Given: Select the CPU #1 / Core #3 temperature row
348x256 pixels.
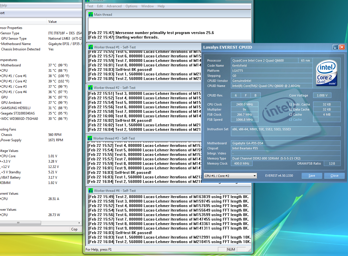Looking at the screenshot, I should point(41,87).
